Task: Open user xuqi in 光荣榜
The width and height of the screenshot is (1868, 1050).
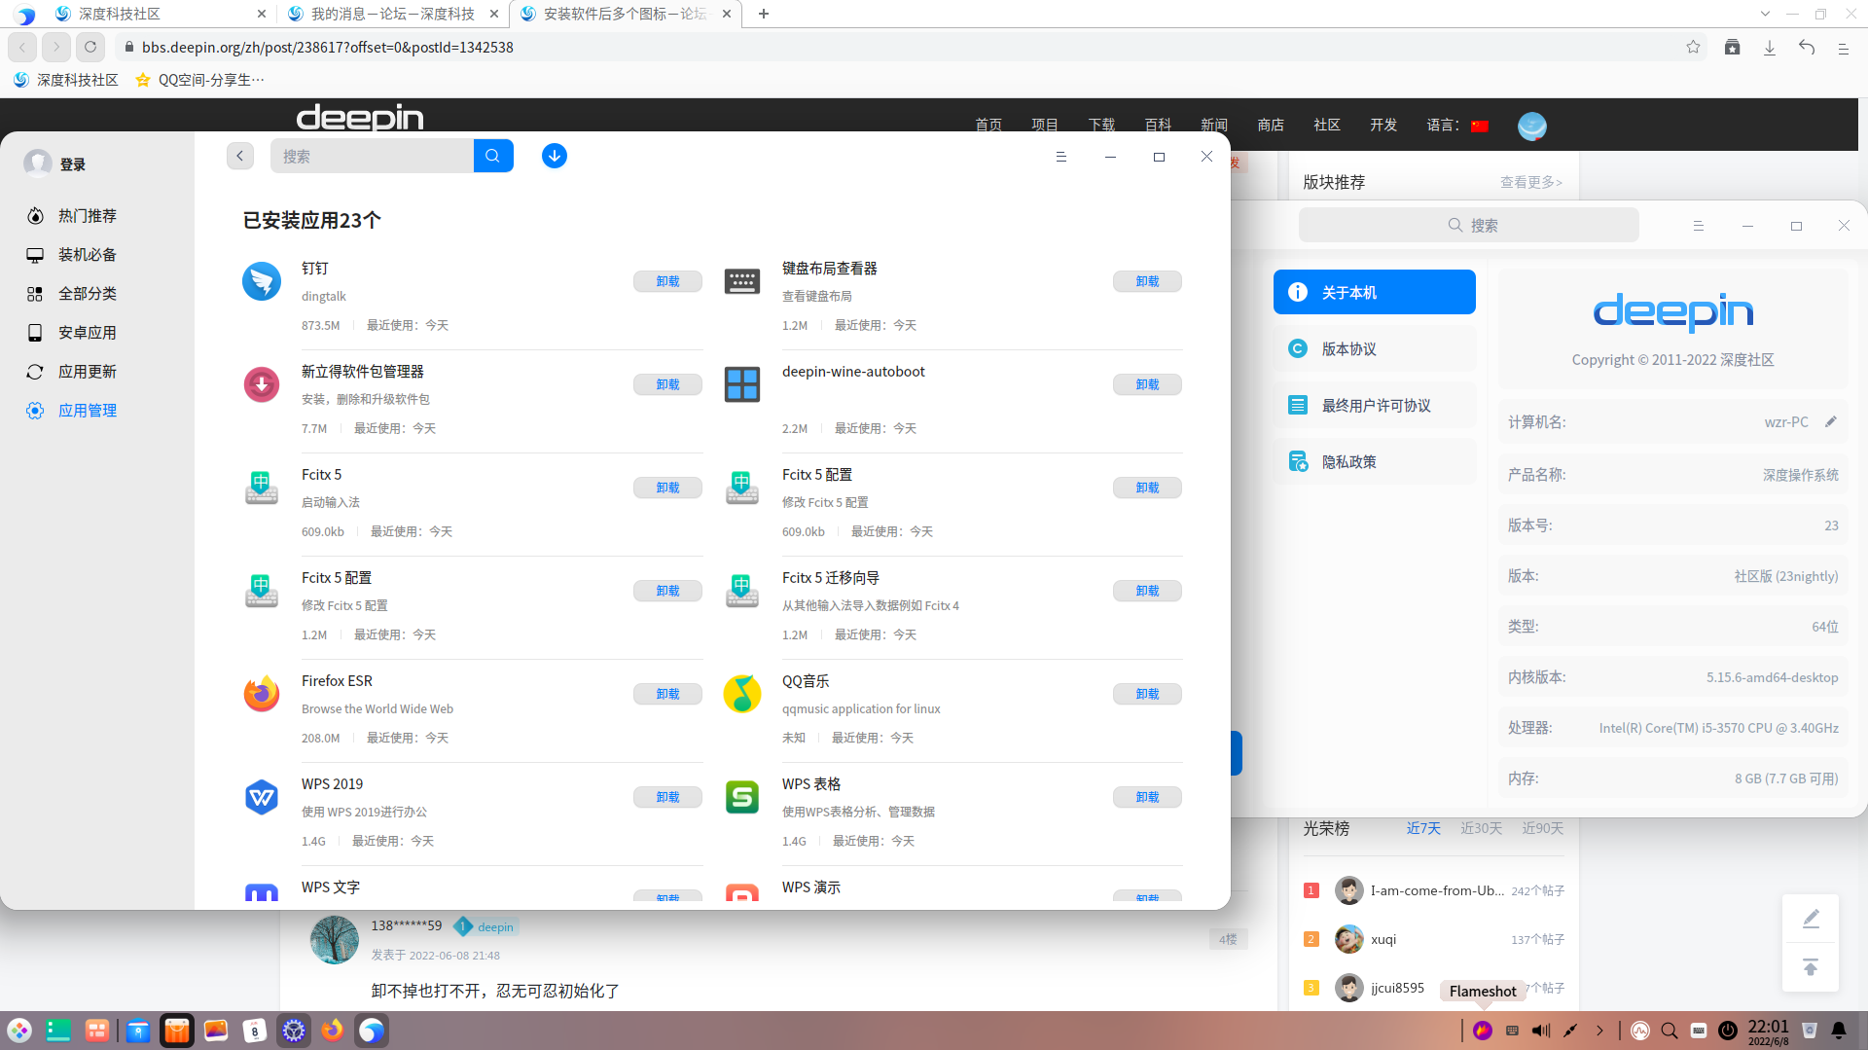Action: pyautogui.click(x=1383, y=939)
